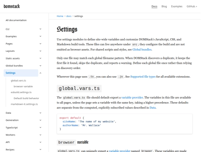The image size is (203, 152).
Task: Go to the Blog page
Action: 164,6
